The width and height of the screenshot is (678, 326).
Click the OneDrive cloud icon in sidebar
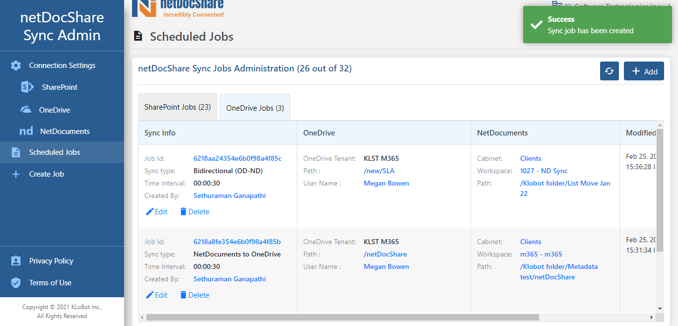(26, 110)
